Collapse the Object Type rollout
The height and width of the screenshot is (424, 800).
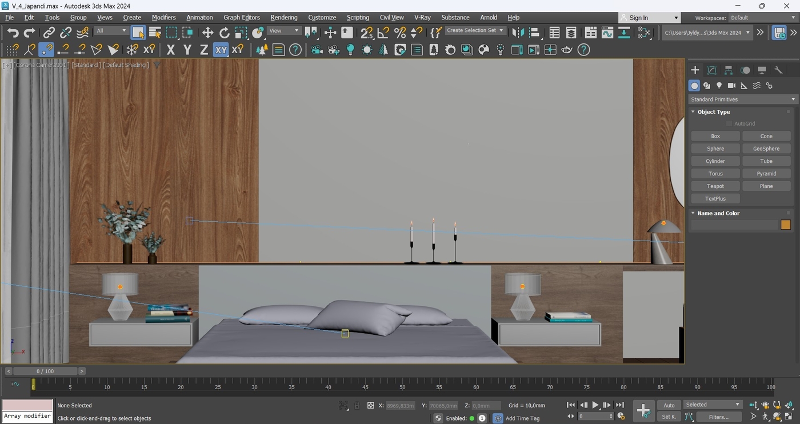coord(713,112)
